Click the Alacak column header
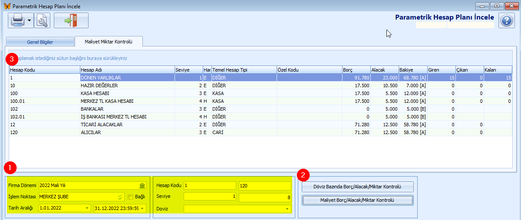The height and width of the screenshot is (220, 521). tap(384, 70)
